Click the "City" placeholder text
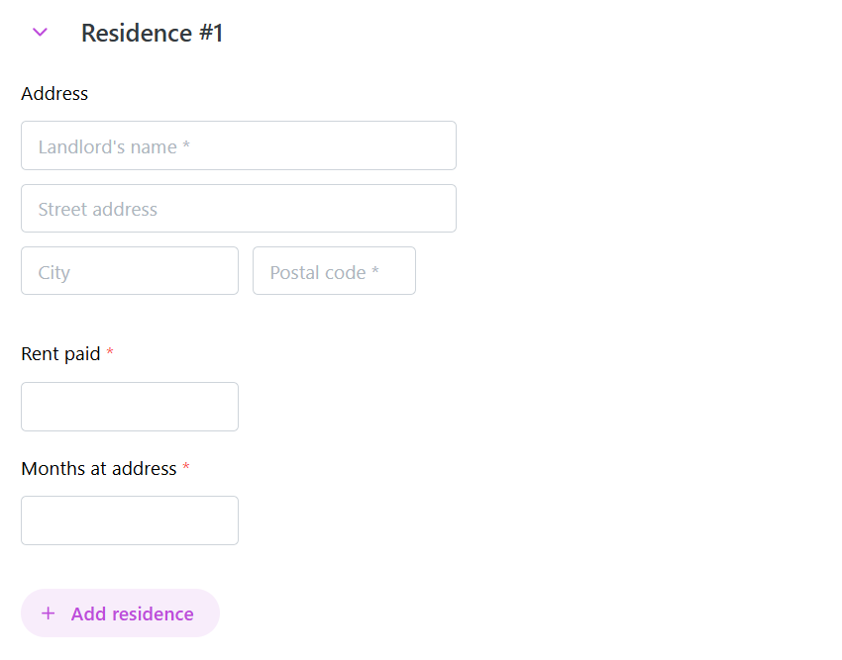Viewport: 842px width, 660px height. click(54, 272)
